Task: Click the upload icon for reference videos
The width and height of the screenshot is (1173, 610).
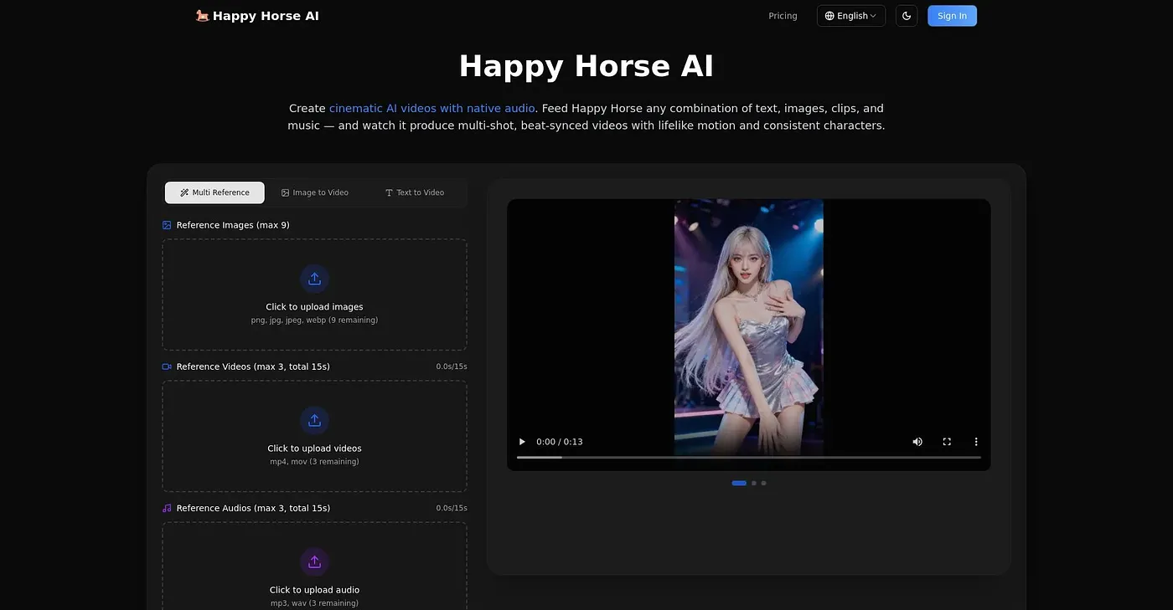Action: [x=314, y=420]
